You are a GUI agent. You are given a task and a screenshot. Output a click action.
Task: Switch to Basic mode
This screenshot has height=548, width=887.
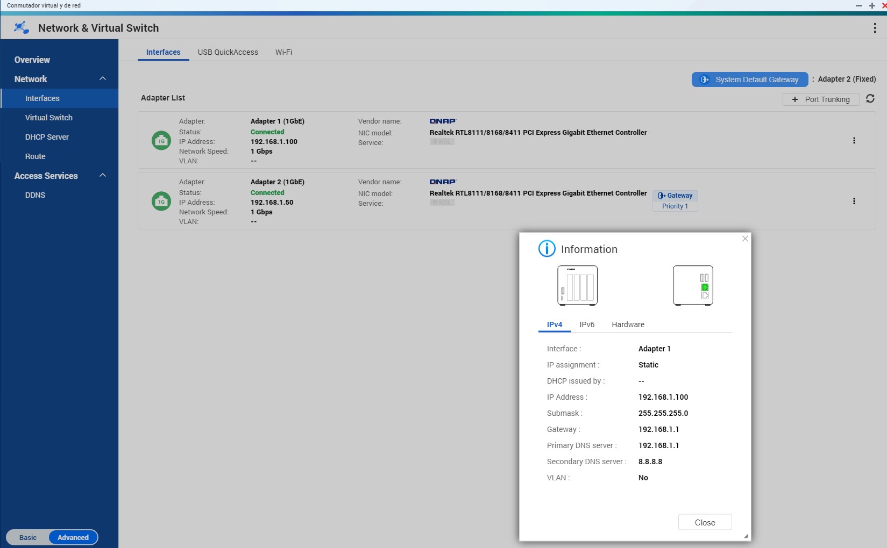[28, 537]
